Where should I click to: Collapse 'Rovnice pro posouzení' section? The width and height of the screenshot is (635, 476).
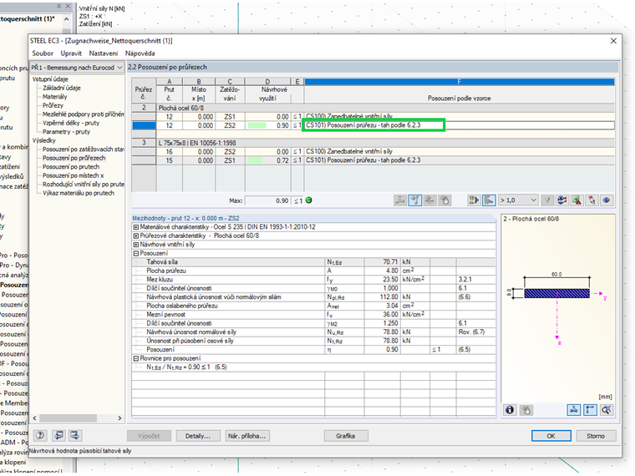coord(136,358)
